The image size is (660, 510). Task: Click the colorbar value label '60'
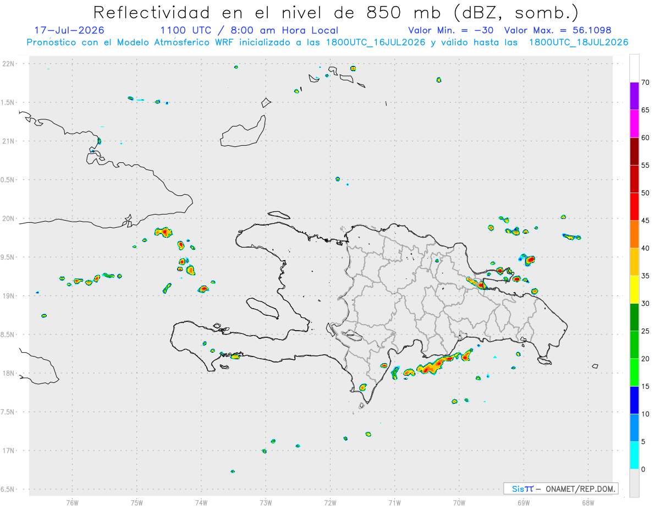[645, 138]
